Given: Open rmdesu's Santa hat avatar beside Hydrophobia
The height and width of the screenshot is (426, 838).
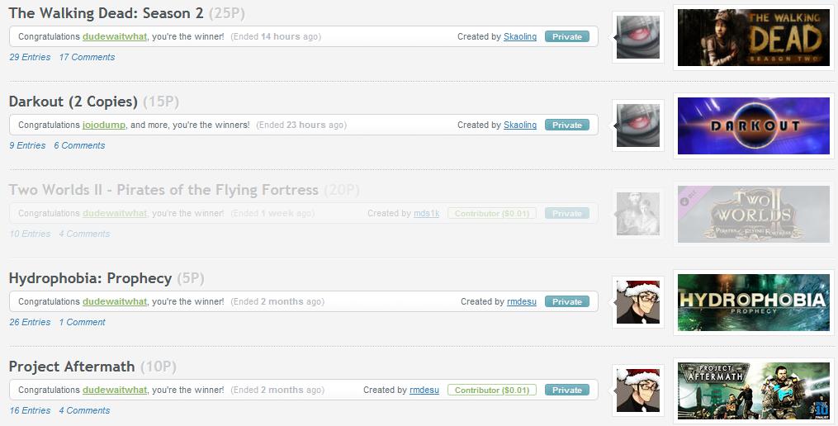Looking at the screenshot, I should pyautogui.click(x=637, y=302).
